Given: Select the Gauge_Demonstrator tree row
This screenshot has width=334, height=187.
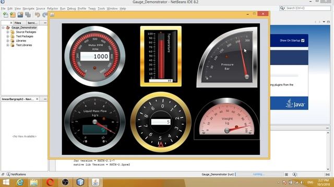Looking at the screenshot, I should [24, 28].
